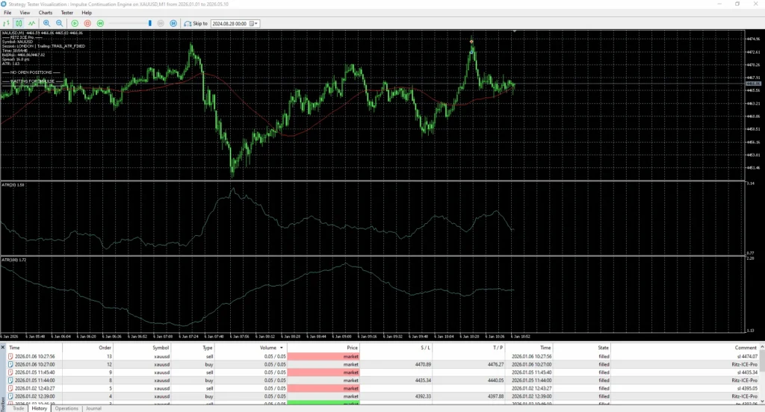Close the Toolbox panel with X

coord(2,347)
